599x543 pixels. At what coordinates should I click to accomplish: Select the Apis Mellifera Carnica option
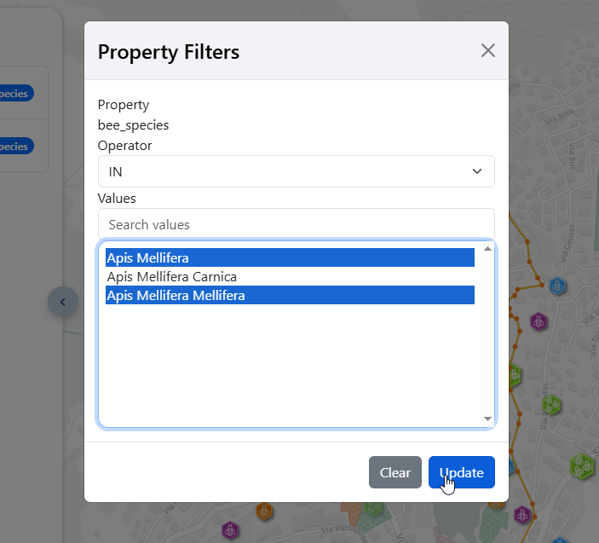coord(289,276)
